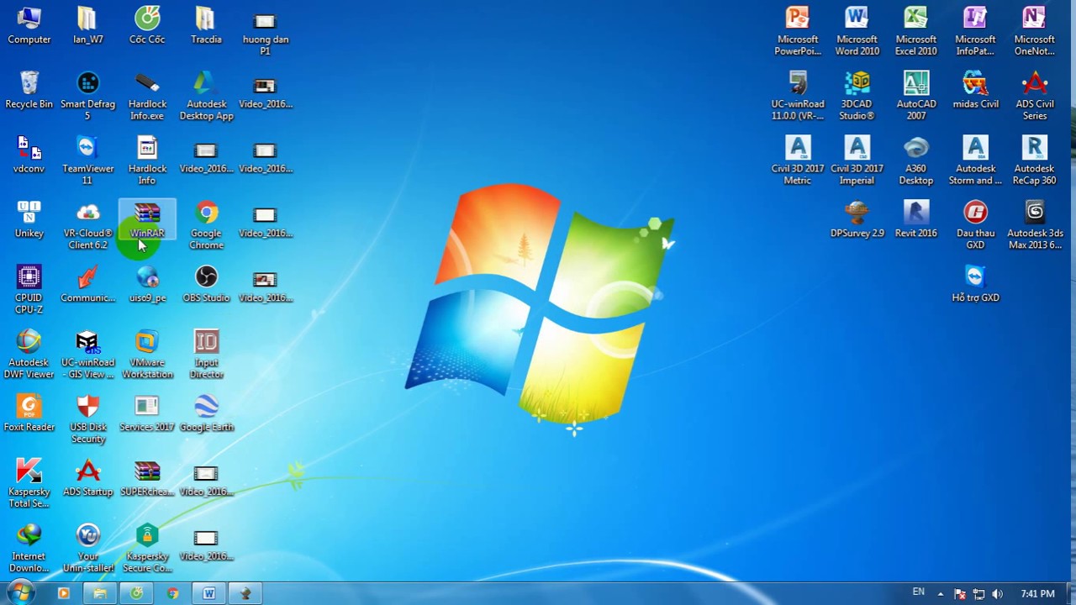Screen dimensions: 1076x605
Task: Select the Hardlock Info.exe icon
Action: pos(147,96)
